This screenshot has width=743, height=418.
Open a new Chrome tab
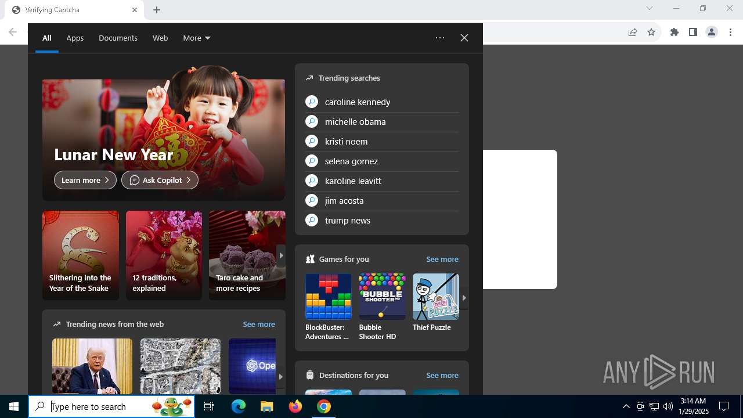[157, 10]
